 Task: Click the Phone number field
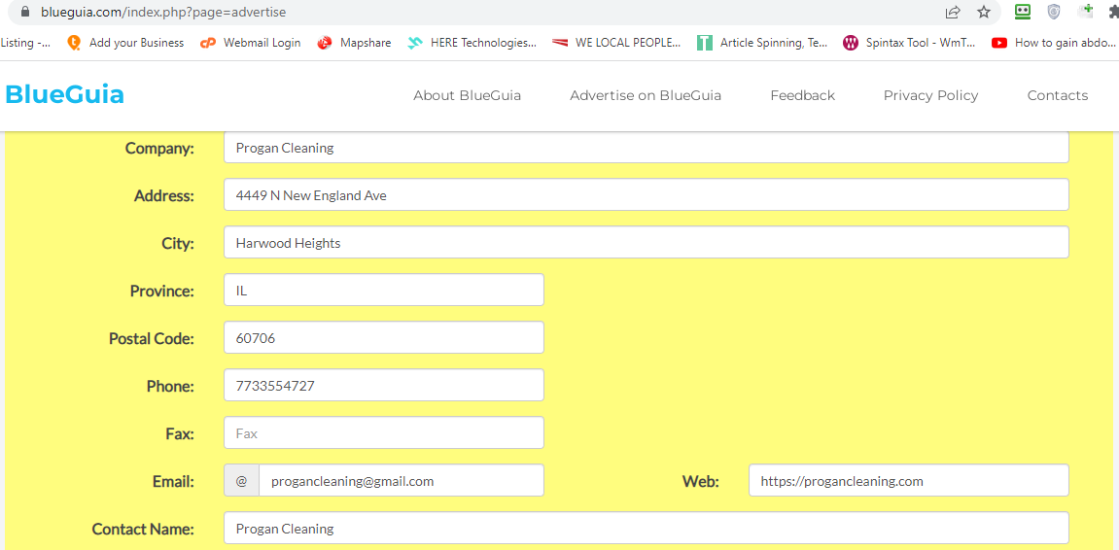[x=384, y=385]
